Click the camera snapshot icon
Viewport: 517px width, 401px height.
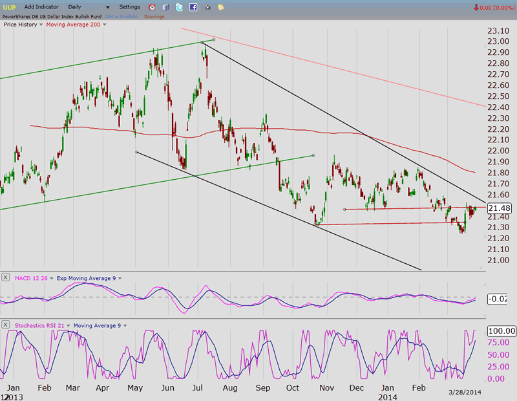coord(207,7)
